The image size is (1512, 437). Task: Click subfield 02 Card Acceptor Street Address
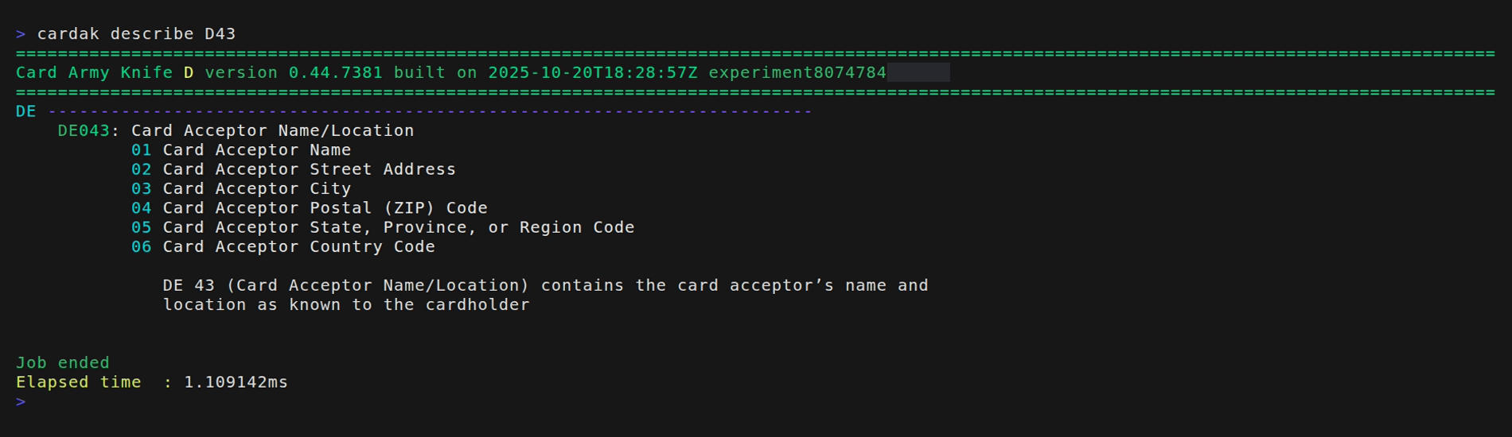pyautogui.click(x=294, y=169)
